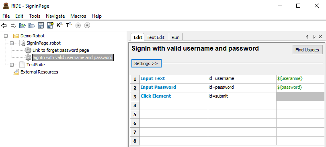
Task: Switch to the Run tab
Action: coord(176,37)
